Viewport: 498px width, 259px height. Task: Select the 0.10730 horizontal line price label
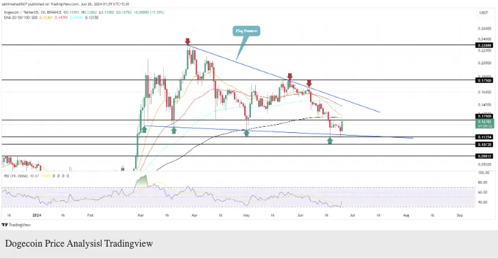tap(484, 145)
